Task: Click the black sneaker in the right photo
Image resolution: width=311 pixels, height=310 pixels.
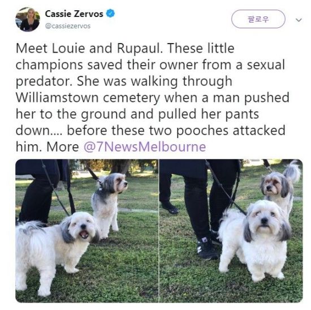Action: 208,248
